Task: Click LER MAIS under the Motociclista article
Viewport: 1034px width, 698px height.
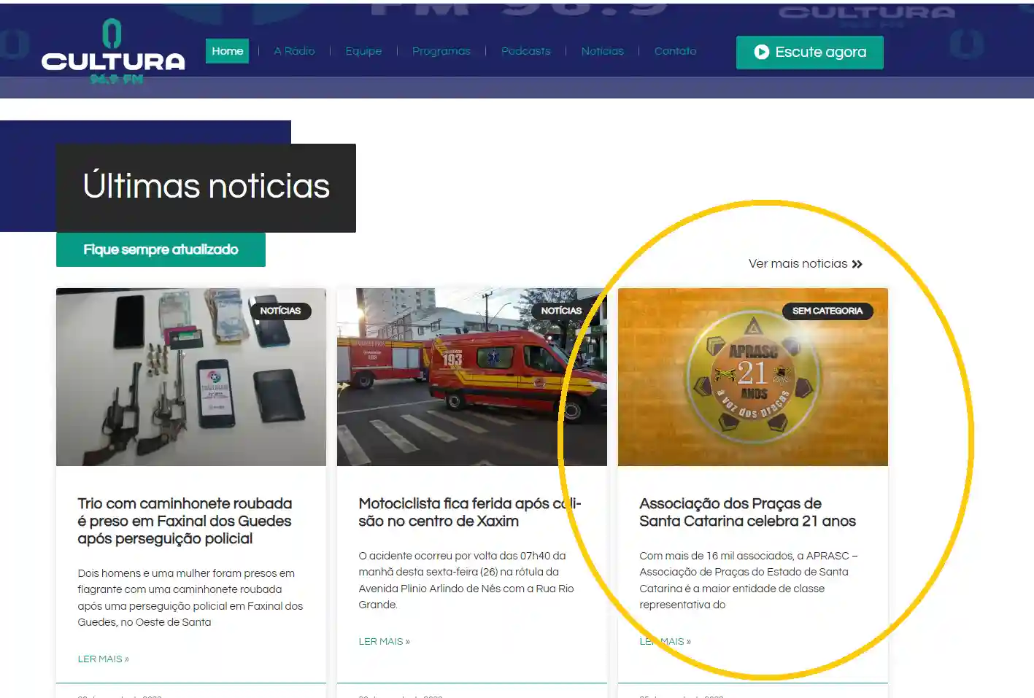Action: point(385,642)
